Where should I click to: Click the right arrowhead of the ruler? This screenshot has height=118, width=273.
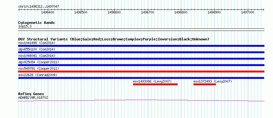tap(263, 10)
